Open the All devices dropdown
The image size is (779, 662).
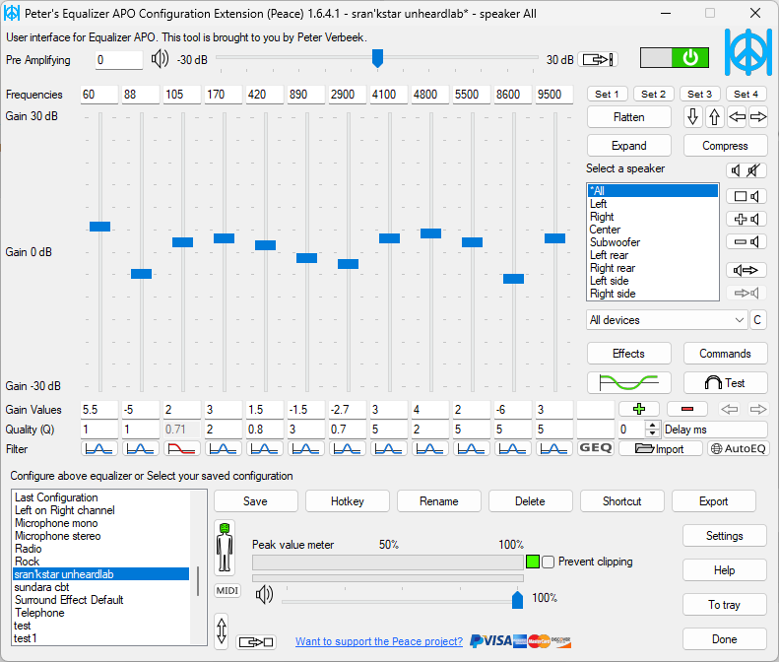pyautogui.click(x=667, y=320)
